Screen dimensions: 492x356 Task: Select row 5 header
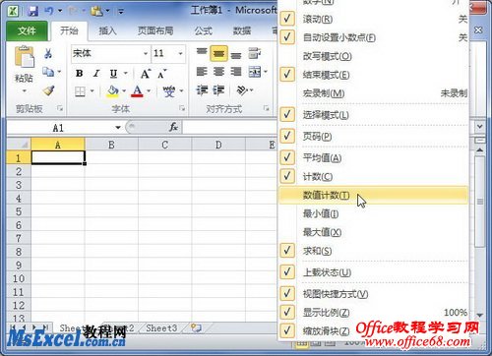point(19,211)
